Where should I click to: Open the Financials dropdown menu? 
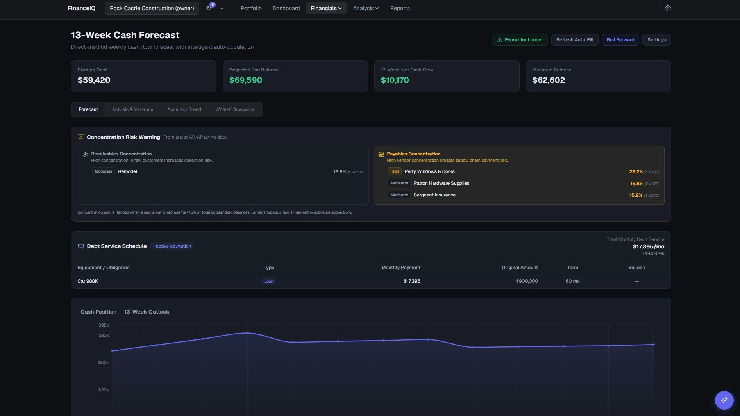326,8
